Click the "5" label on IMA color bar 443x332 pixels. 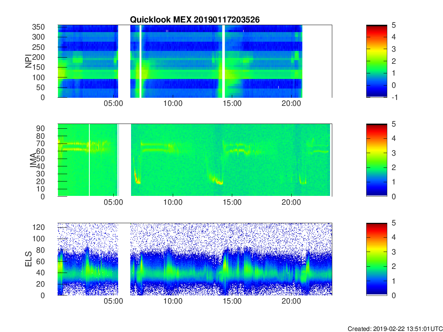[393, 124]
